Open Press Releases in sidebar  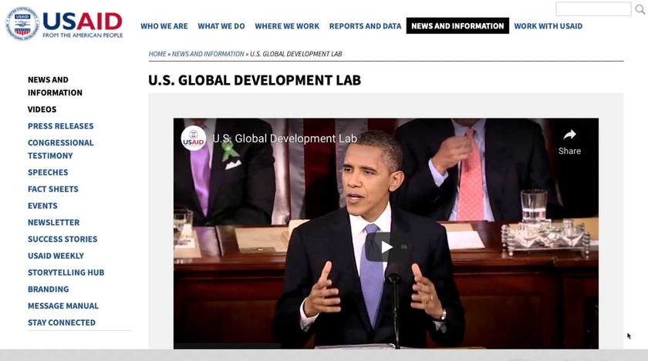[x=60, y=126]
